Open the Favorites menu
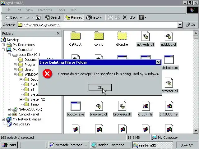 (45, 10)
